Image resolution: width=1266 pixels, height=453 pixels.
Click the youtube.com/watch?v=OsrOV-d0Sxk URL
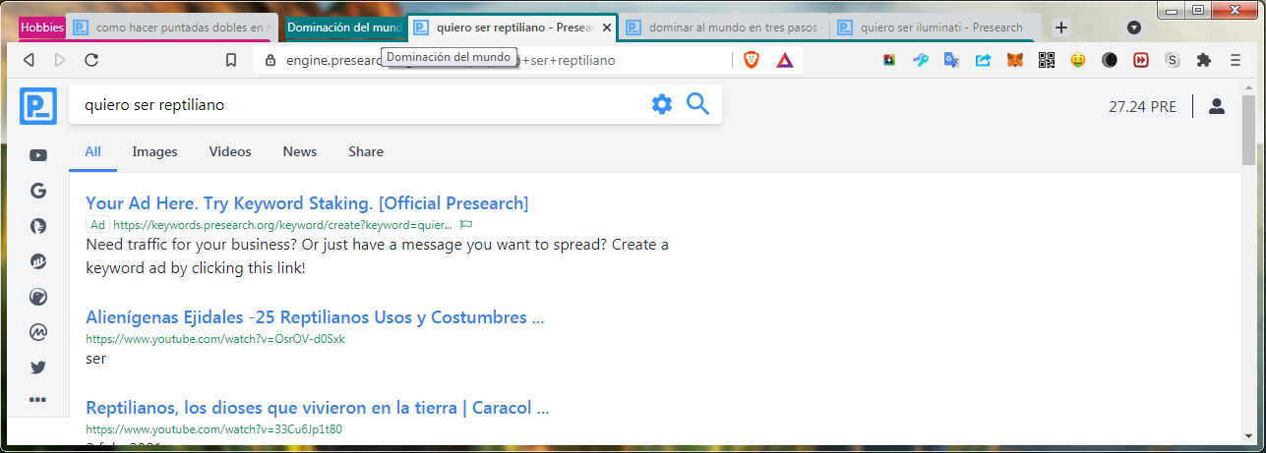pyautogui.click(x=215, y=339)
